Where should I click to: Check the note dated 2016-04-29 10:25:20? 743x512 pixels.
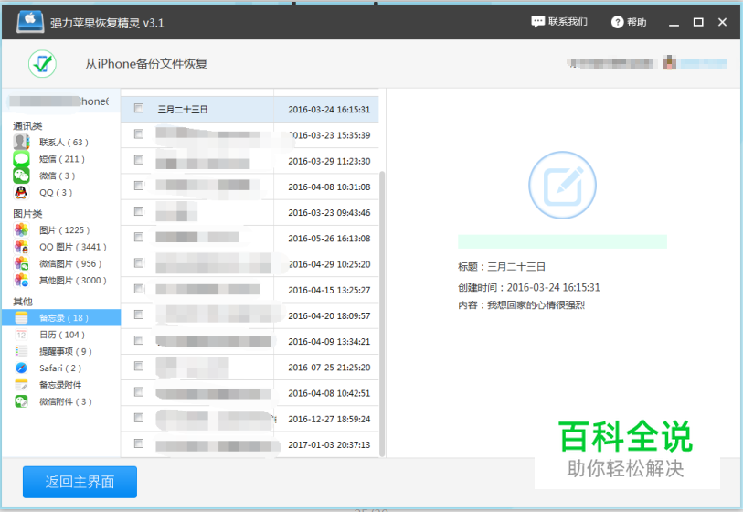[139, 263]
